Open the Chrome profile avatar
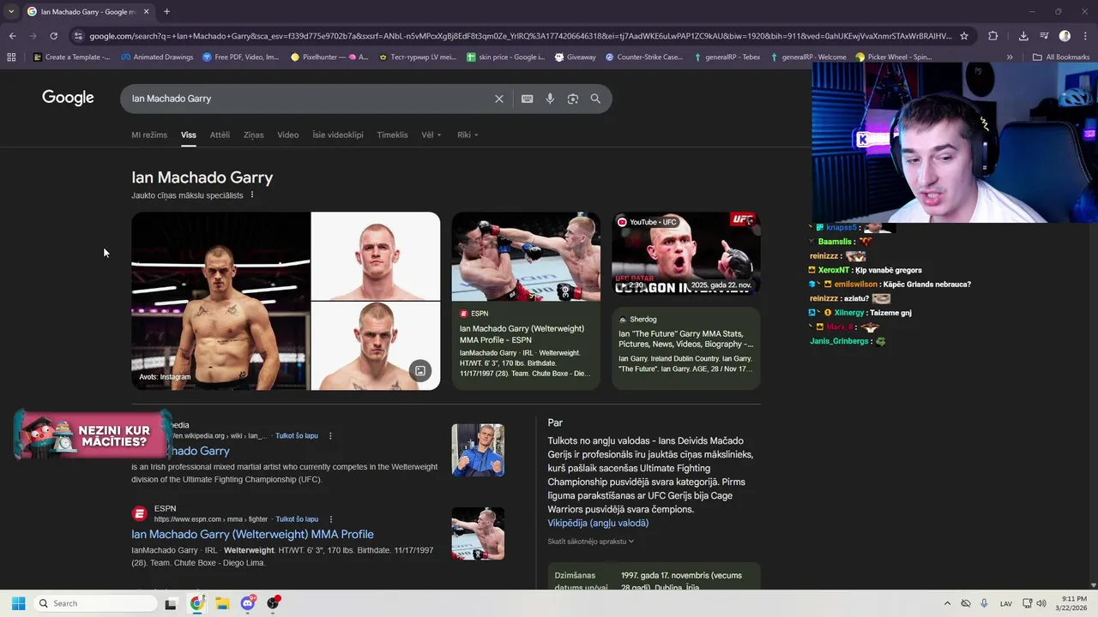Viewport: 1098px width, 617px height. [1065, 36]
